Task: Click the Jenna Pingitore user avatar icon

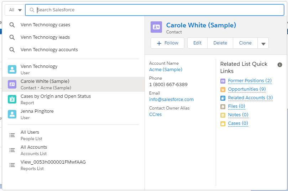Action: click(12, 114)
